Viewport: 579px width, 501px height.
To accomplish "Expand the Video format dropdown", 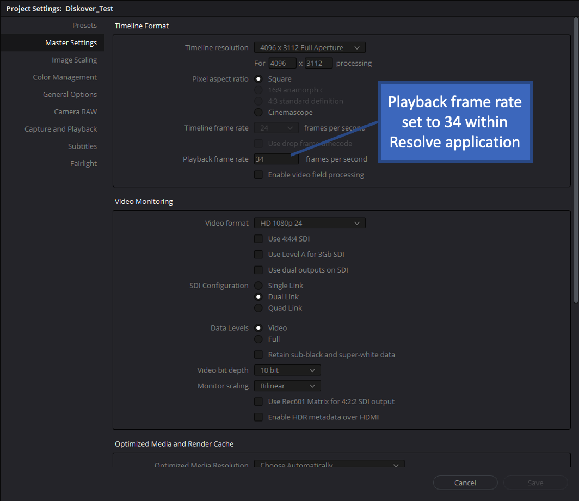I will coord(310,223).
